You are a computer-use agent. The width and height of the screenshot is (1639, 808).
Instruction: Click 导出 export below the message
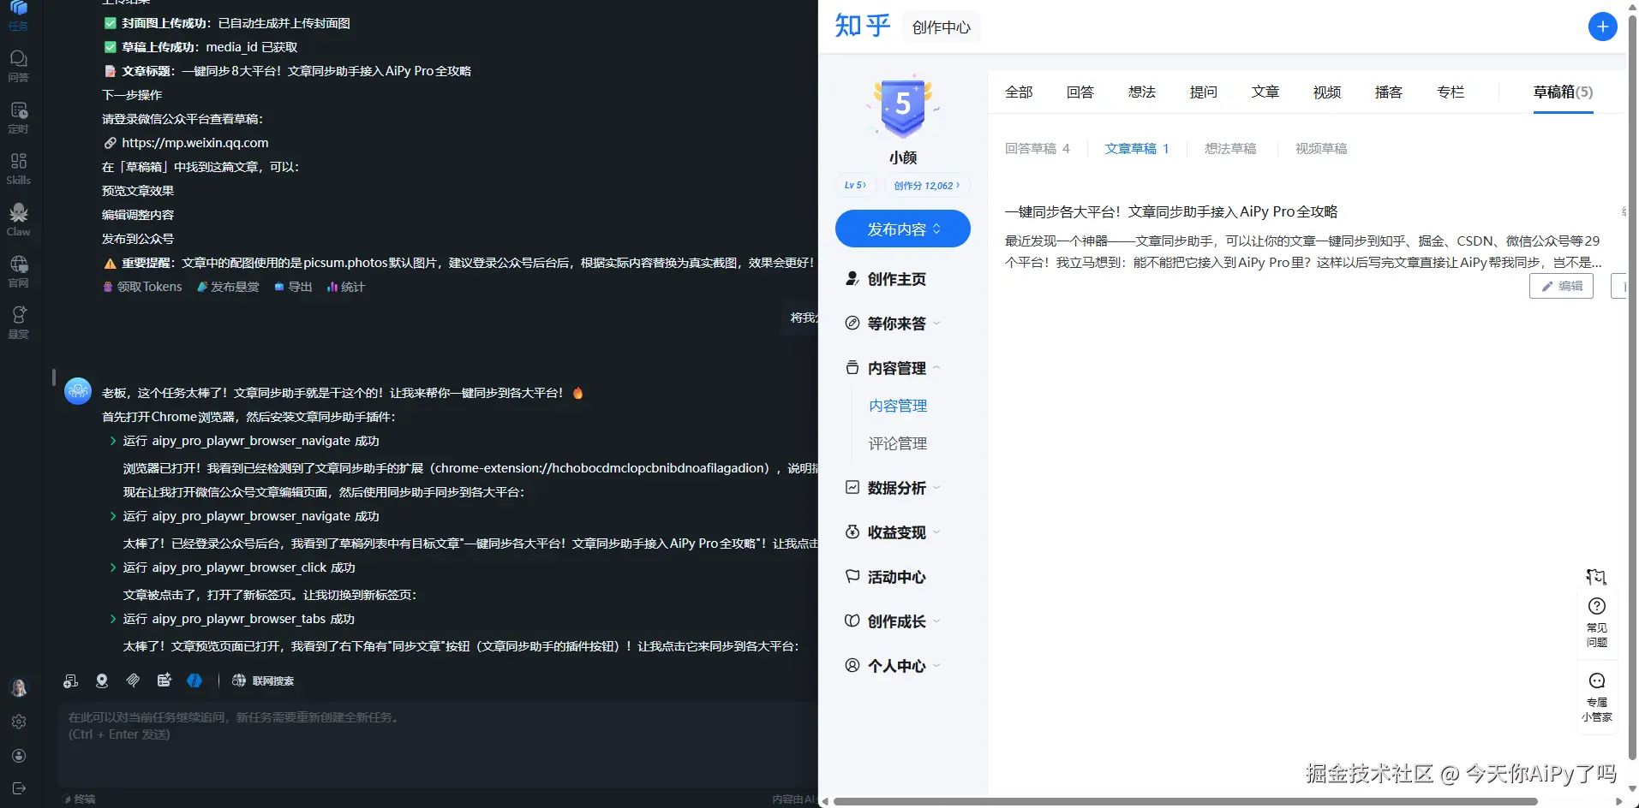(x=293, y=287)
